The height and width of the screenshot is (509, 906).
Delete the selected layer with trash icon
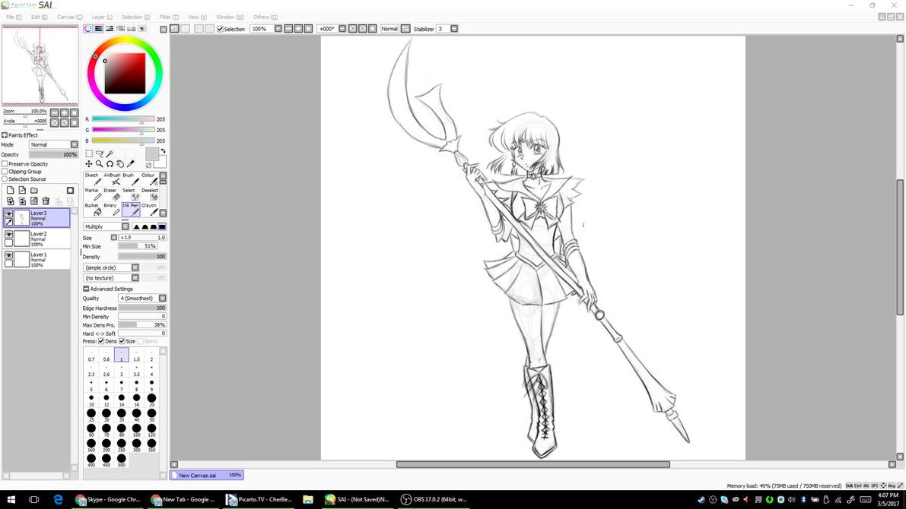coord(46,201)
